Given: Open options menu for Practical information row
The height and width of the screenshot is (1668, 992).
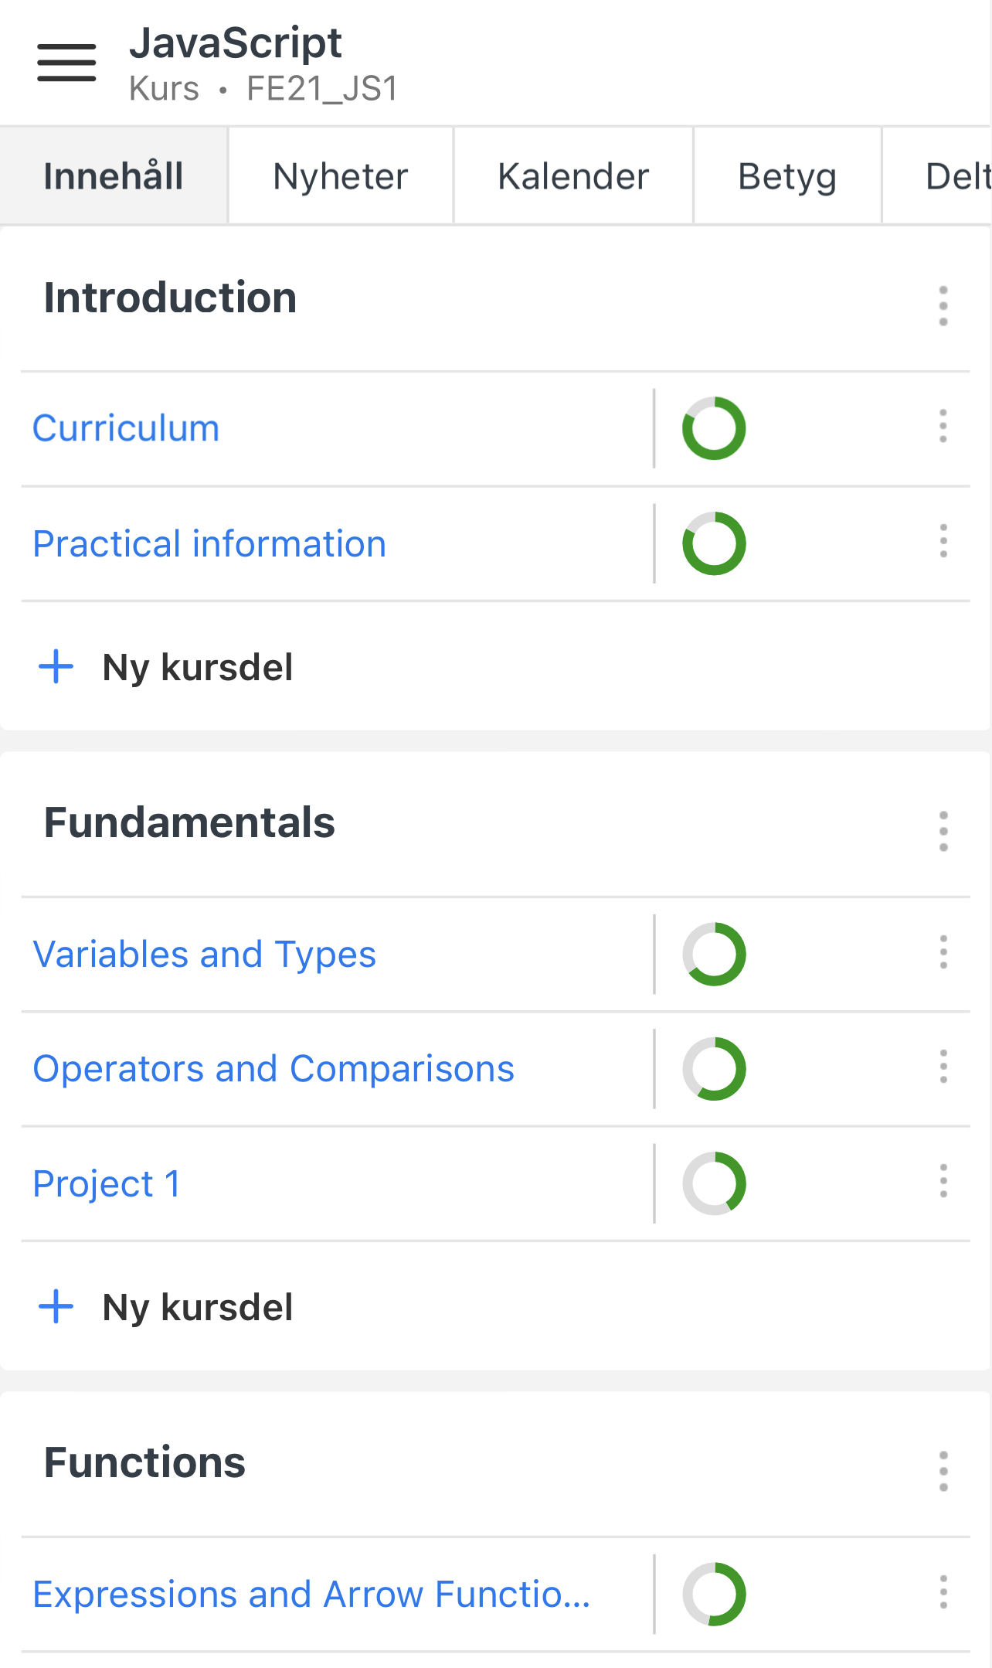Looking at the screenshot, I should [x=943, y=541].
